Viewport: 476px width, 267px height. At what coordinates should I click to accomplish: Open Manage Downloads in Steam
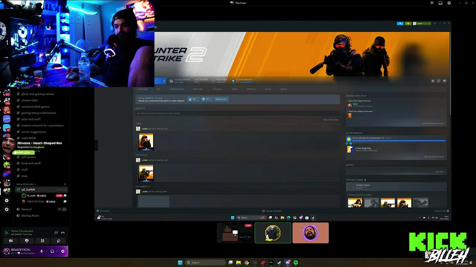pos(272,211)
